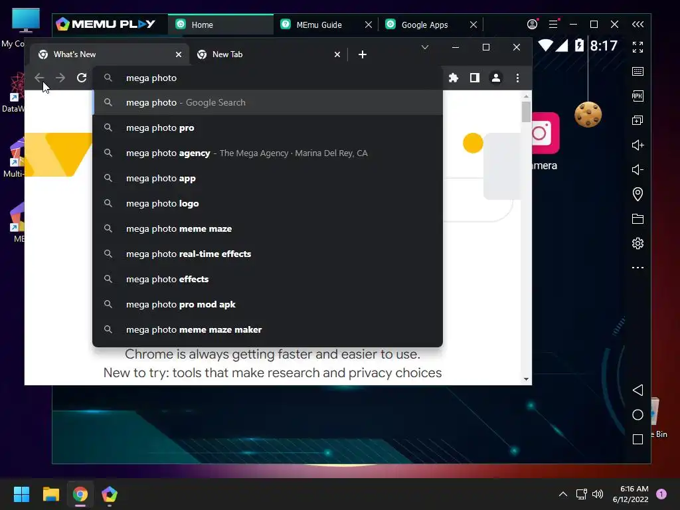Open the Chrome profile avatar

495,78
